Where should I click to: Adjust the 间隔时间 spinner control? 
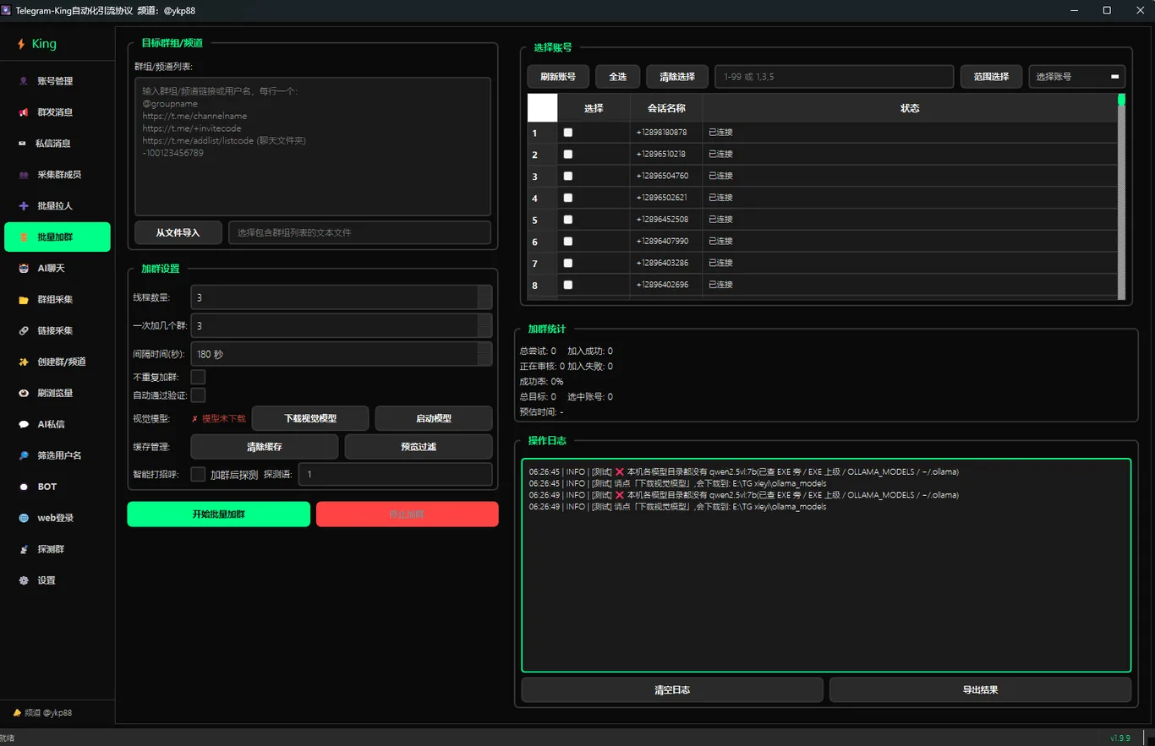click(484, 354)
